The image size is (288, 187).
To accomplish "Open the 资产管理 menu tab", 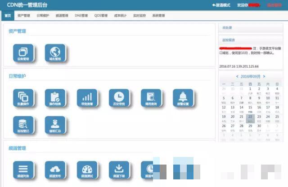I will pyautogui.click(x=24, y=16).
